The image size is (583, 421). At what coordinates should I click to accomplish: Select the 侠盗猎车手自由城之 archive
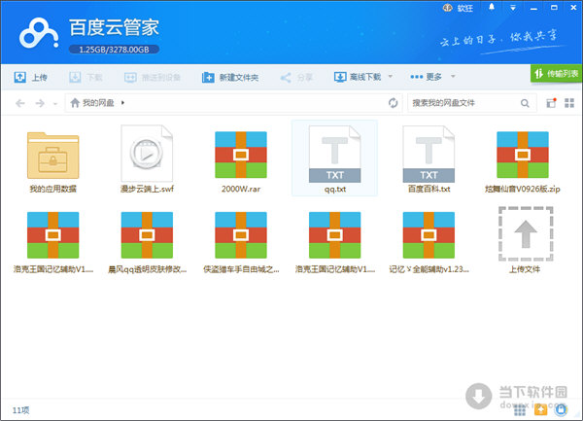[x=241, y=242]
